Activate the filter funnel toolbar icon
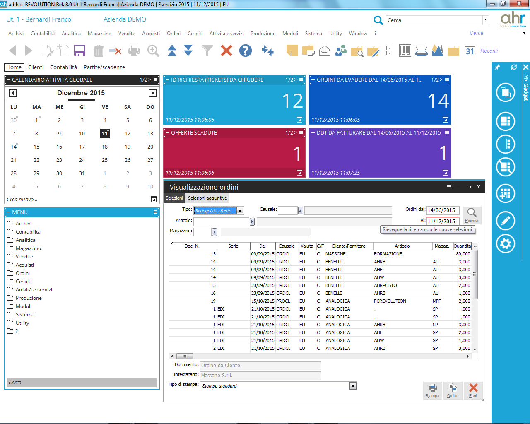 coord(207,51)
